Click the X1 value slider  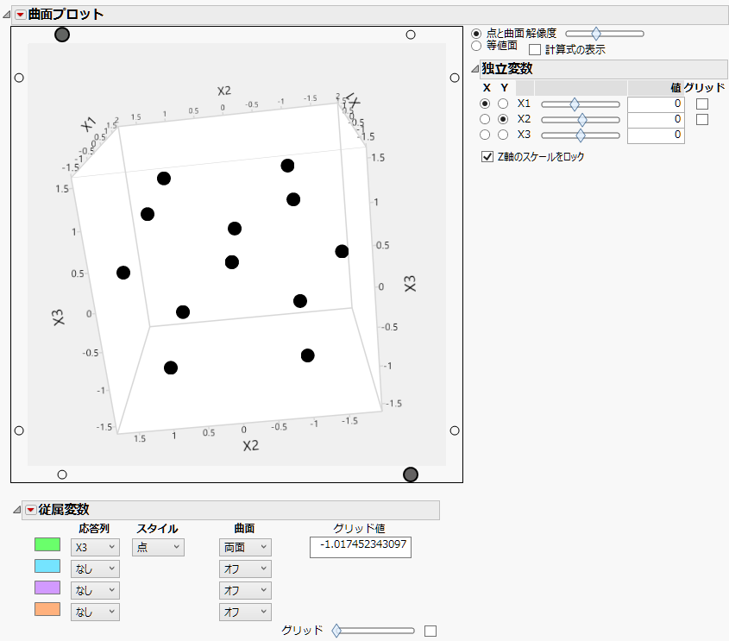click(x=581, y=104)
